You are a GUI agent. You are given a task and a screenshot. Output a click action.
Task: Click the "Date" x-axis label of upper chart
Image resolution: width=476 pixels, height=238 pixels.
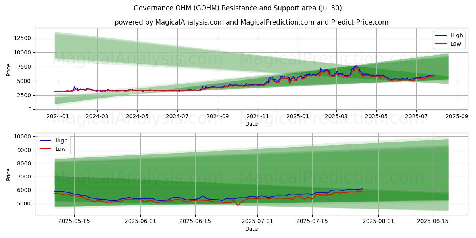click(251, 124)
